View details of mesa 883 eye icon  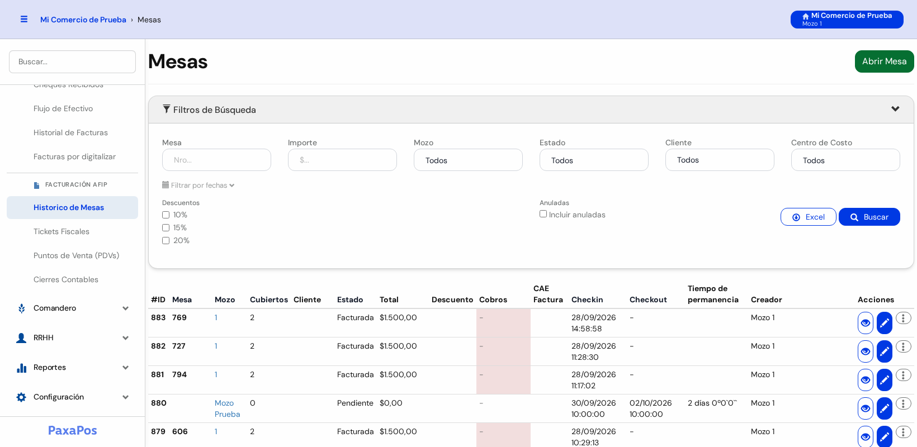click(866, 323)
